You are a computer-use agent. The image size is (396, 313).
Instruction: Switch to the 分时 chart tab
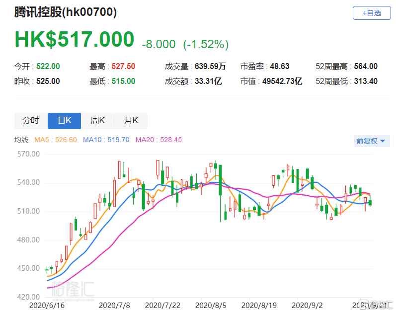tap(31, 121)
